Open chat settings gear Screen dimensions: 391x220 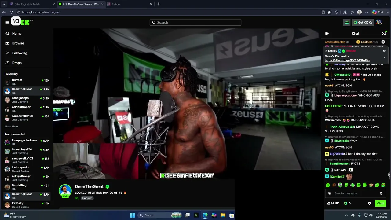point(369,203)
